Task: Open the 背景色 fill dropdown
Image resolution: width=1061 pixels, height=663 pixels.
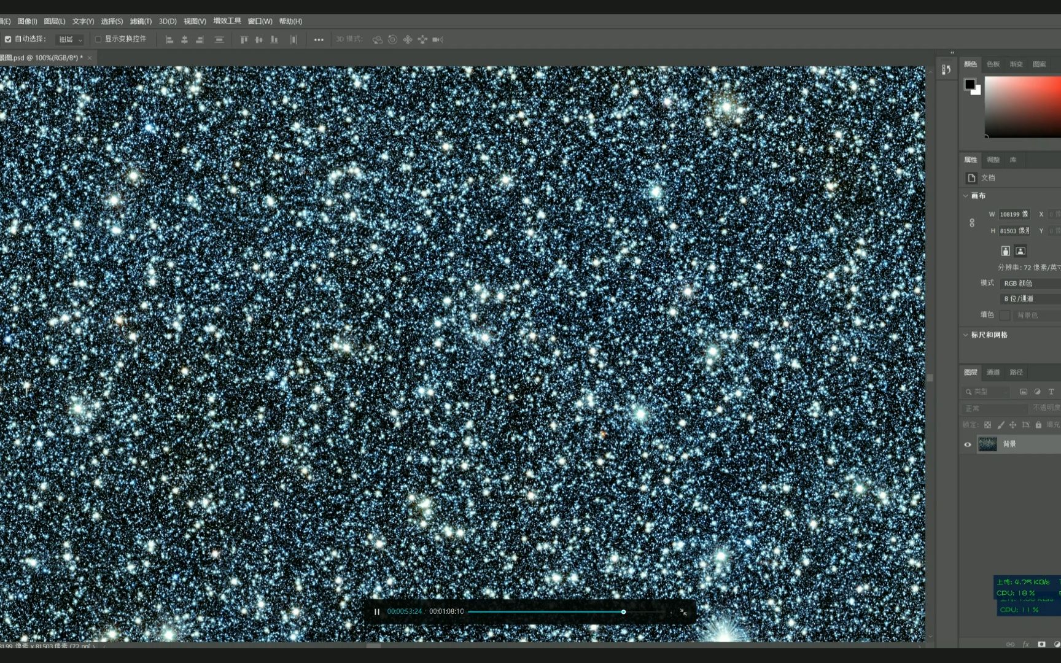Action: tap(1037, 315)
